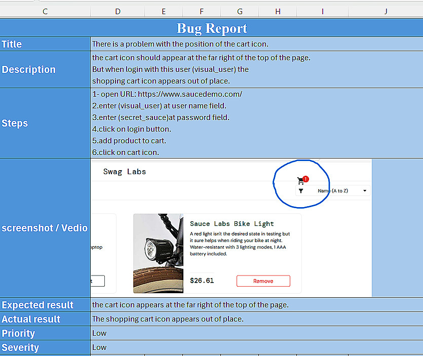Click the bike light product photo

158,253
